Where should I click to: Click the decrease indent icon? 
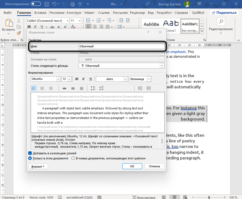pos(140,88)
